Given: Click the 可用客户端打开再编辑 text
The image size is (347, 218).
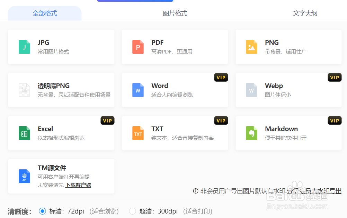Looking at the screenshot, I should (x=64, y=177).
